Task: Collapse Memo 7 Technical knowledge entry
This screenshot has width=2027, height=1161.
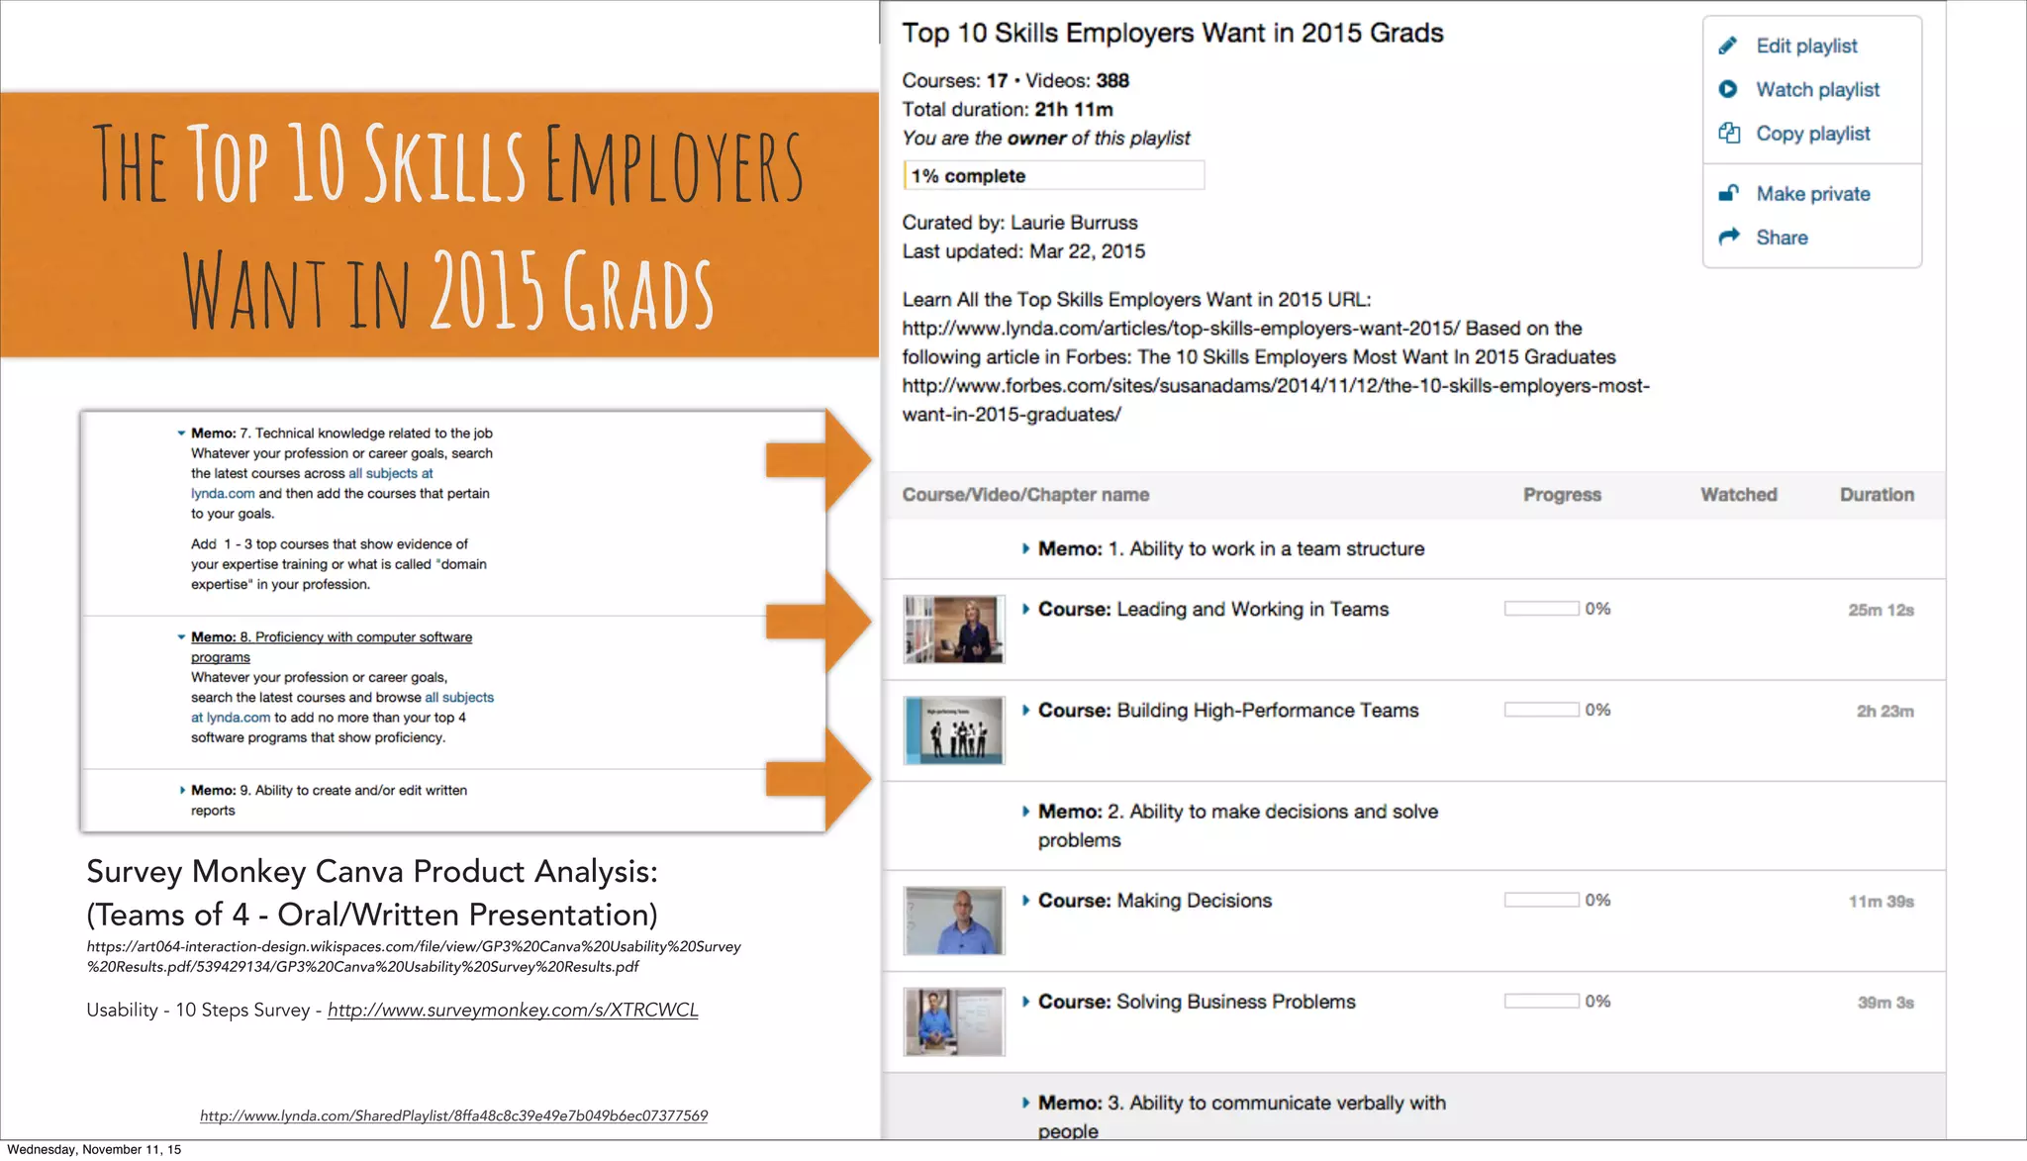Action: [181, 434]
